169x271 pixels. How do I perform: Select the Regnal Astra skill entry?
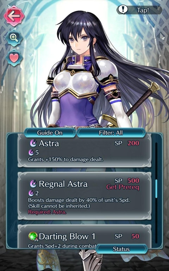coord(84,195)
